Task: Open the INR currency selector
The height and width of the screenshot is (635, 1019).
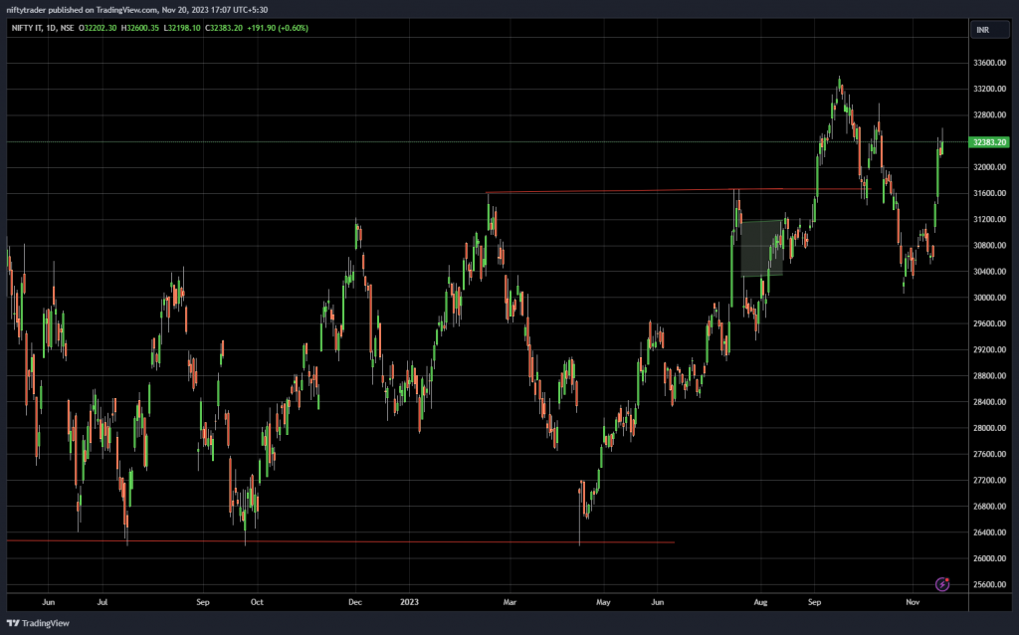Action: pos(990,30)
